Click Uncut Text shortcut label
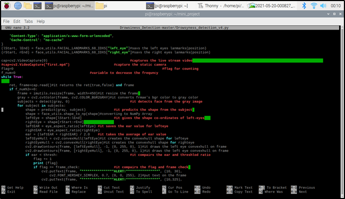Viewport: 345px width, 199px height. [113, 192]
